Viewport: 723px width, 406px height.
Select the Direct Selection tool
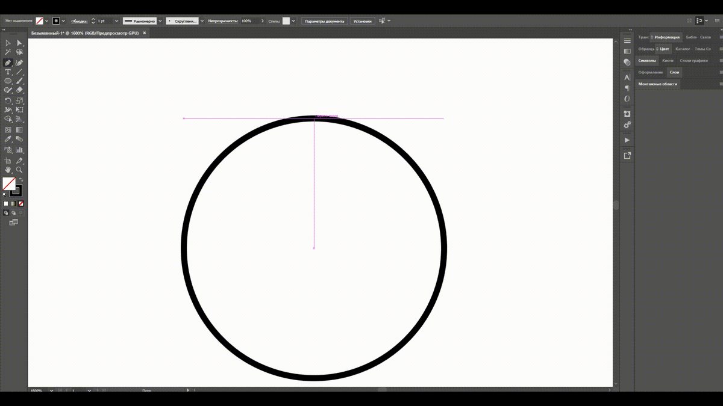tap(19, 43)
